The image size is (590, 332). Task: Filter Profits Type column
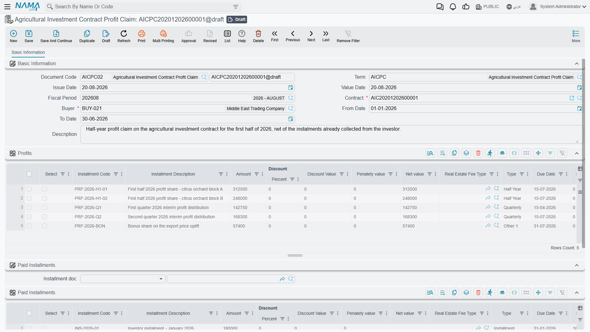click(x=522, y=174)
